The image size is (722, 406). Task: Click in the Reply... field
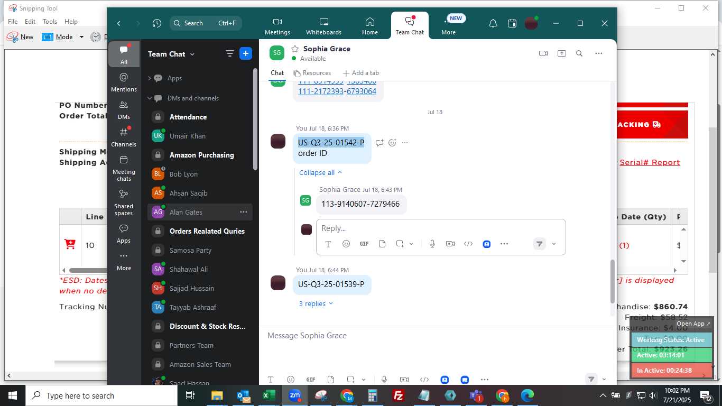[x=441, y=228]
